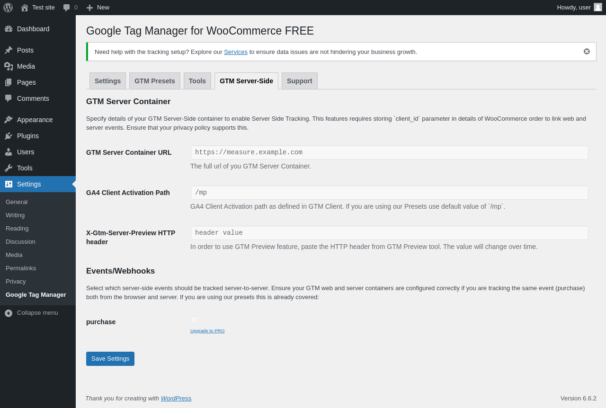Image resolution: width=606 pixels, height=408 pixels.
Task: Open the user avatar in admin bar
Action: 598,7
